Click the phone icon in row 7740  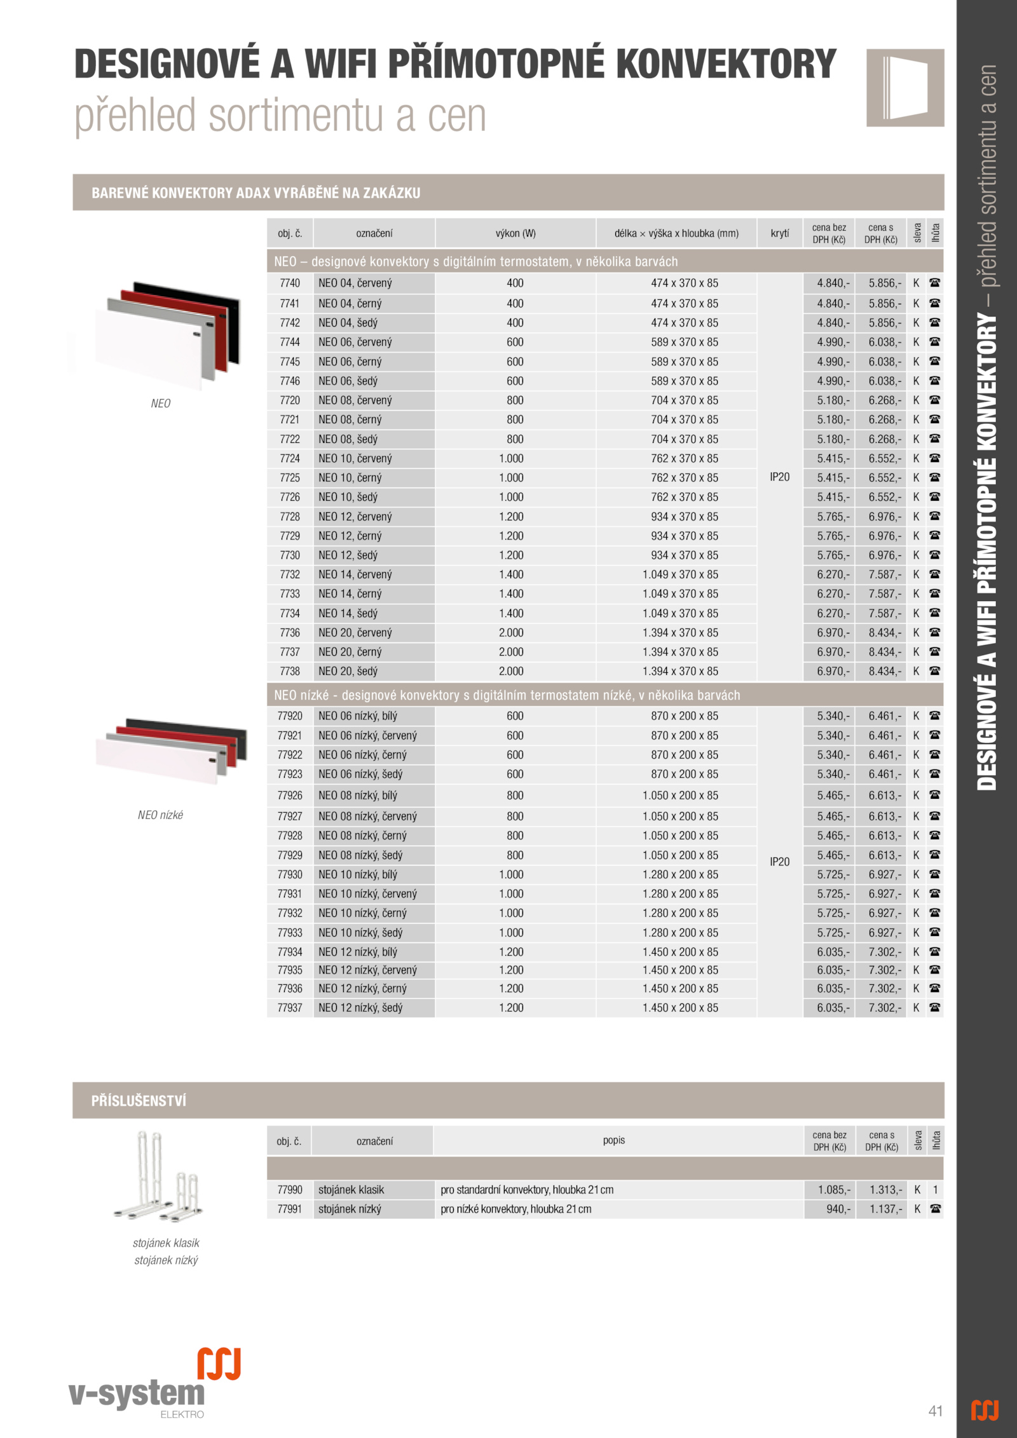click(935, 283)
